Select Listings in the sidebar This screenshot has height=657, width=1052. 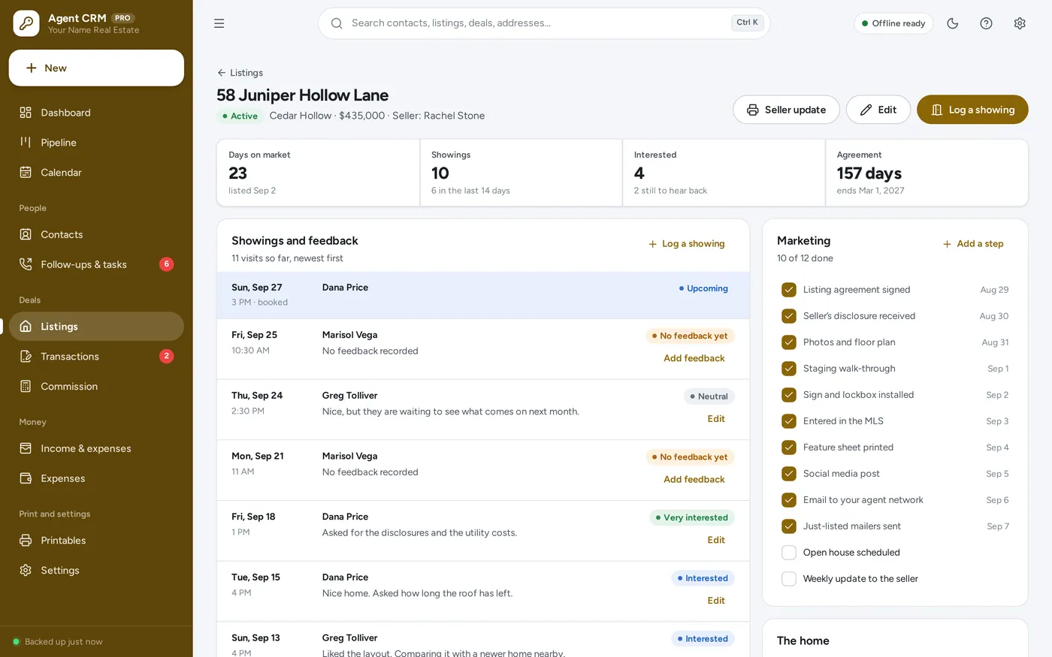(96, 327)
